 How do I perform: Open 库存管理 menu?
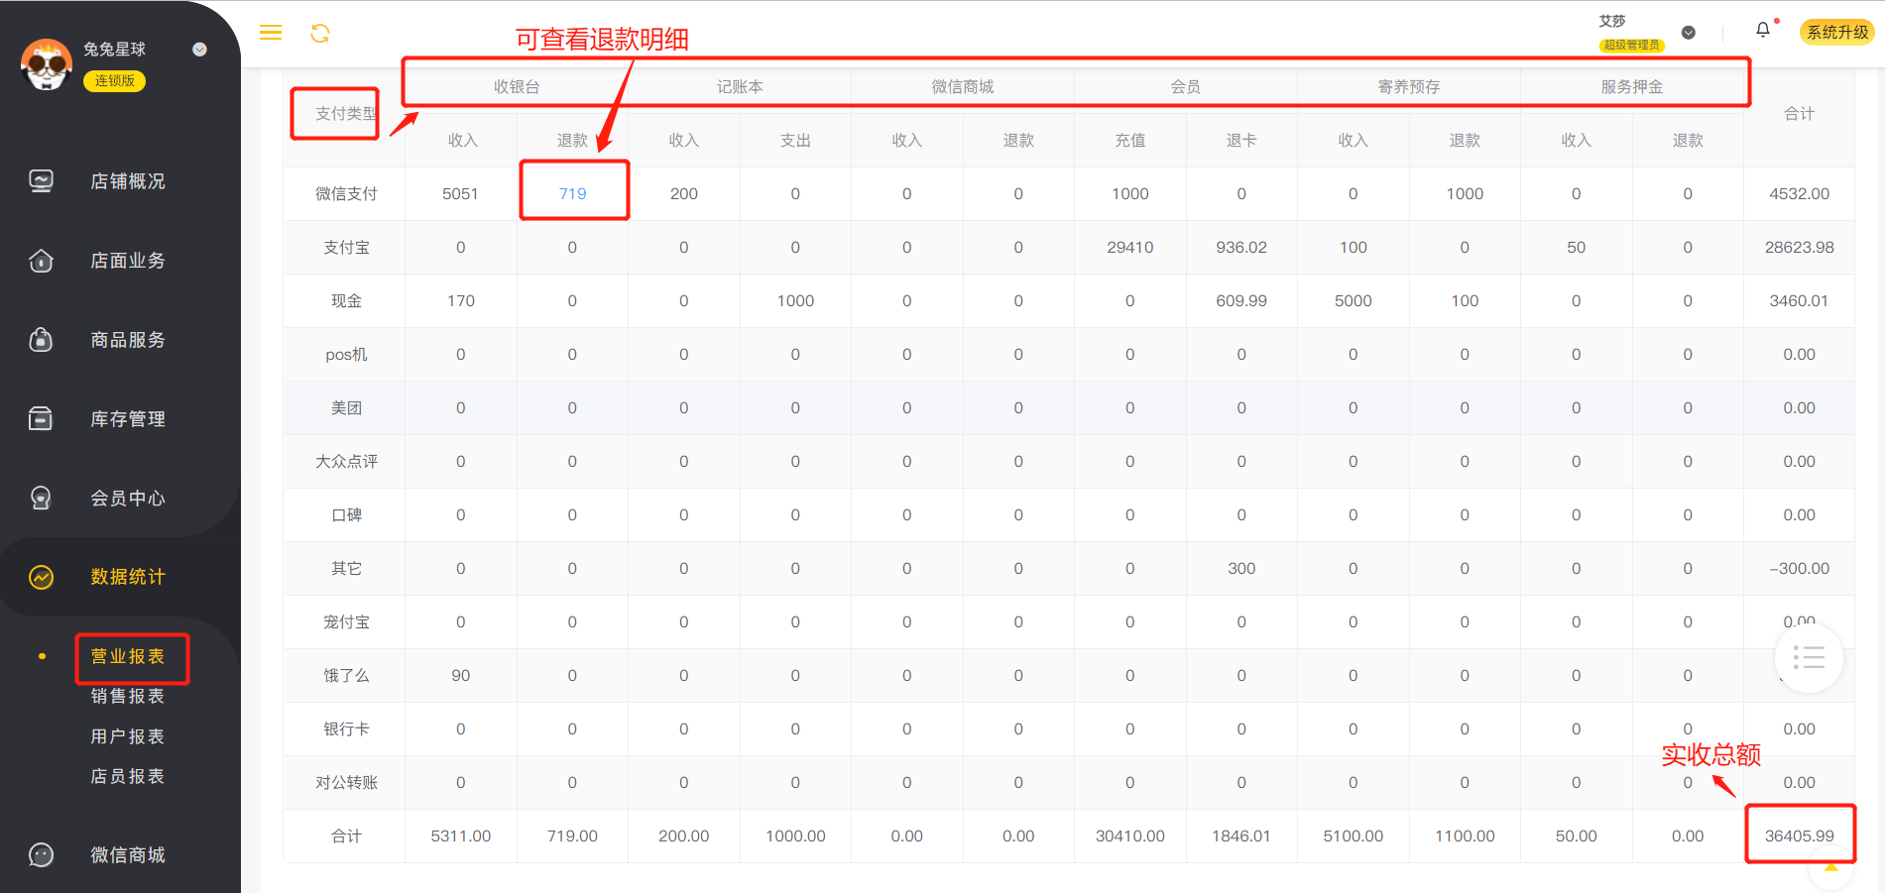click(x=128, y=419)
